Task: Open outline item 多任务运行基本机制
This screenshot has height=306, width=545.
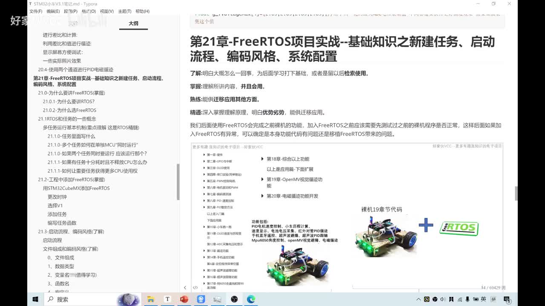Action: click(91, 127)
